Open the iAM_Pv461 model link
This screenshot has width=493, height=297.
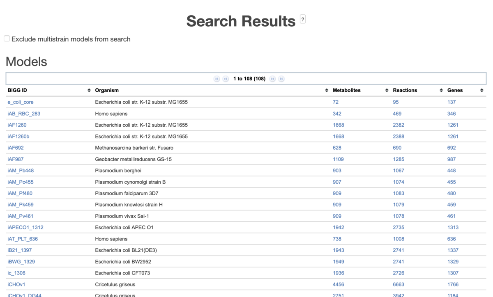(x=21, y=216)
